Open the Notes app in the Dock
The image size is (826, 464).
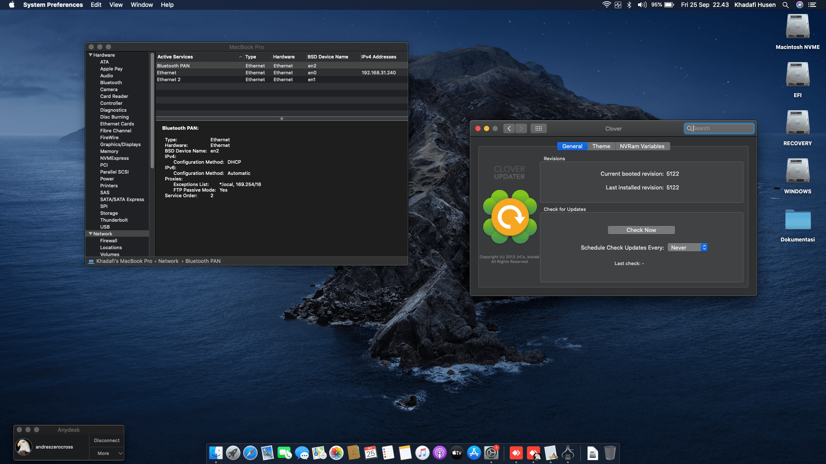pyautogui.click(x=405, y=453)
